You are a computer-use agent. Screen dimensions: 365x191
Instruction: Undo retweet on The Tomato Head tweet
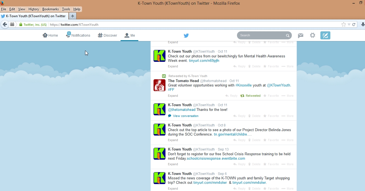point(251,96)
